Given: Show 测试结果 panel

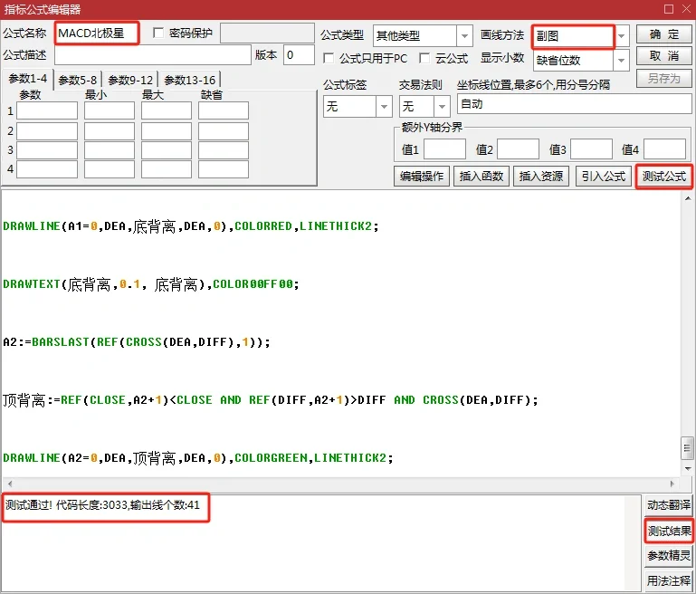Looking at the screenshot, I should coord(669,531).
